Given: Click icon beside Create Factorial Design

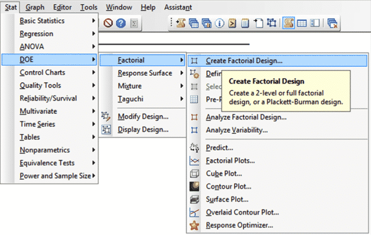Looking at the screenshot, I should (x=194, y=61).
